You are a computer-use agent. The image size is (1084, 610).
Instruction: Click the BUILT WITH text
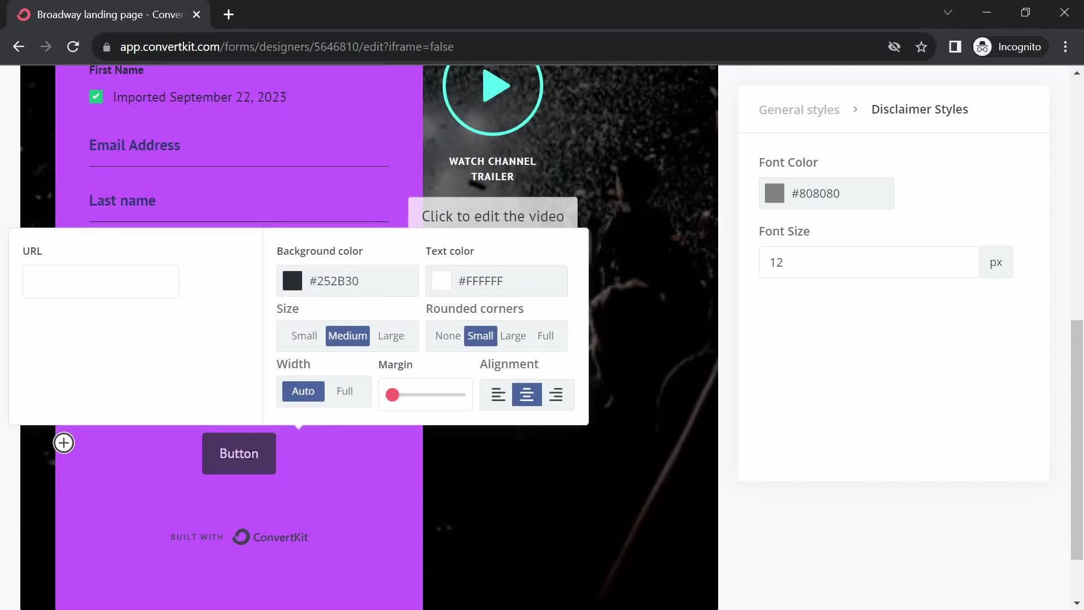coord(197,537)
